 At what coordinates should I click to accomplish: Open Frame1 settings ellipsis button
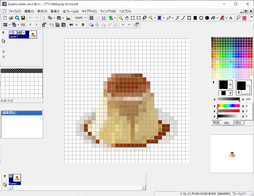click(11, 176)
